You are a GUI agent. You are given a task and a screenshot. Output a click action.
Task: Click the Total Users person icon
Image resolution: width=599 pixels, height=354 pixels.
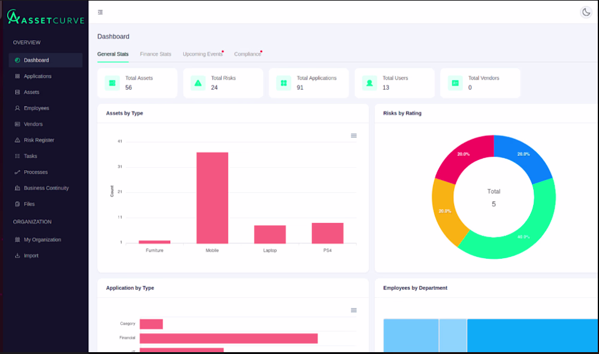pos(370,83)
